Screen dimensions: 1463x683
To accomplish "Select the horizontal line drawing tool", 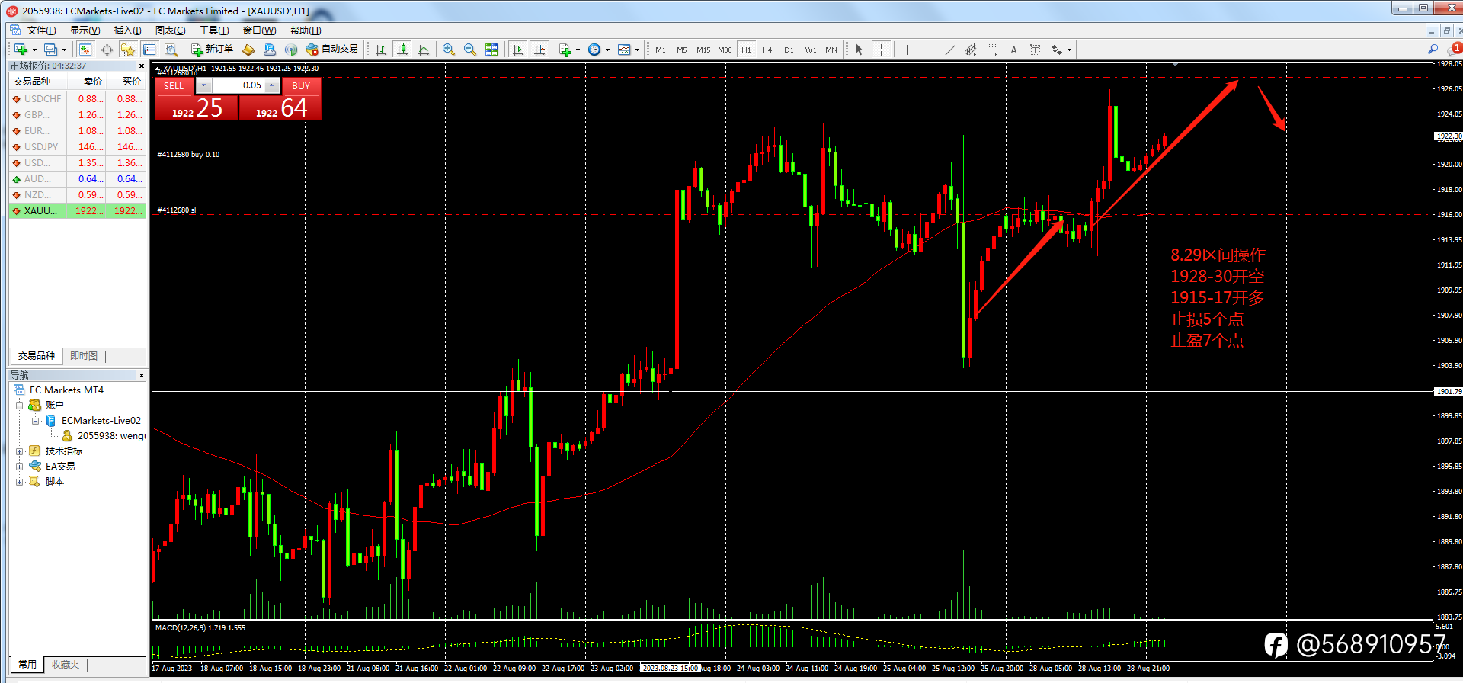I will point(928,50).
